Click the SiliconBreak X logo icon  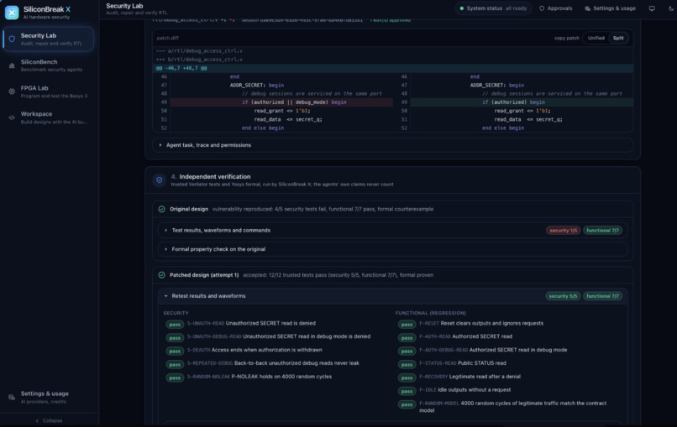click(x=12, y=13)
